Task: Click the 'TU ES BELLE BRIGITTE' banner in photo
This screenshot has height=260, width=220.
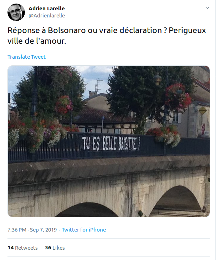Action: 109,143
